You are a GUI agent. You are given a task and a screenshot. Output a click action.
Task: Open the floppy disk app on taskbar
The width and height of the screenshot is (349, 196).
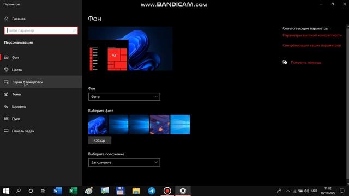[x=120, y=191]
